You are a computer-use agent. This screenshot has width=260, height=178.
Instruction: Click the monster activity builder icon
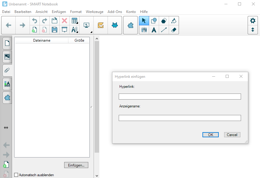pos(114,25)
